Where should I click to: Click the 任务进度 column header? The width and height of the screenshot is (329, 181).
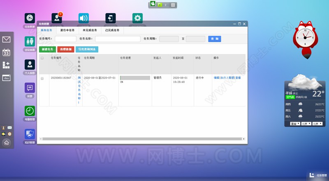125,58
